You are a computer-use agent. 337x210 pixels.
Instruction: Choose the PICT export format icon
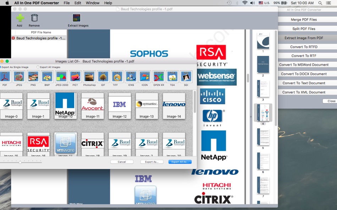coord(75,77)
